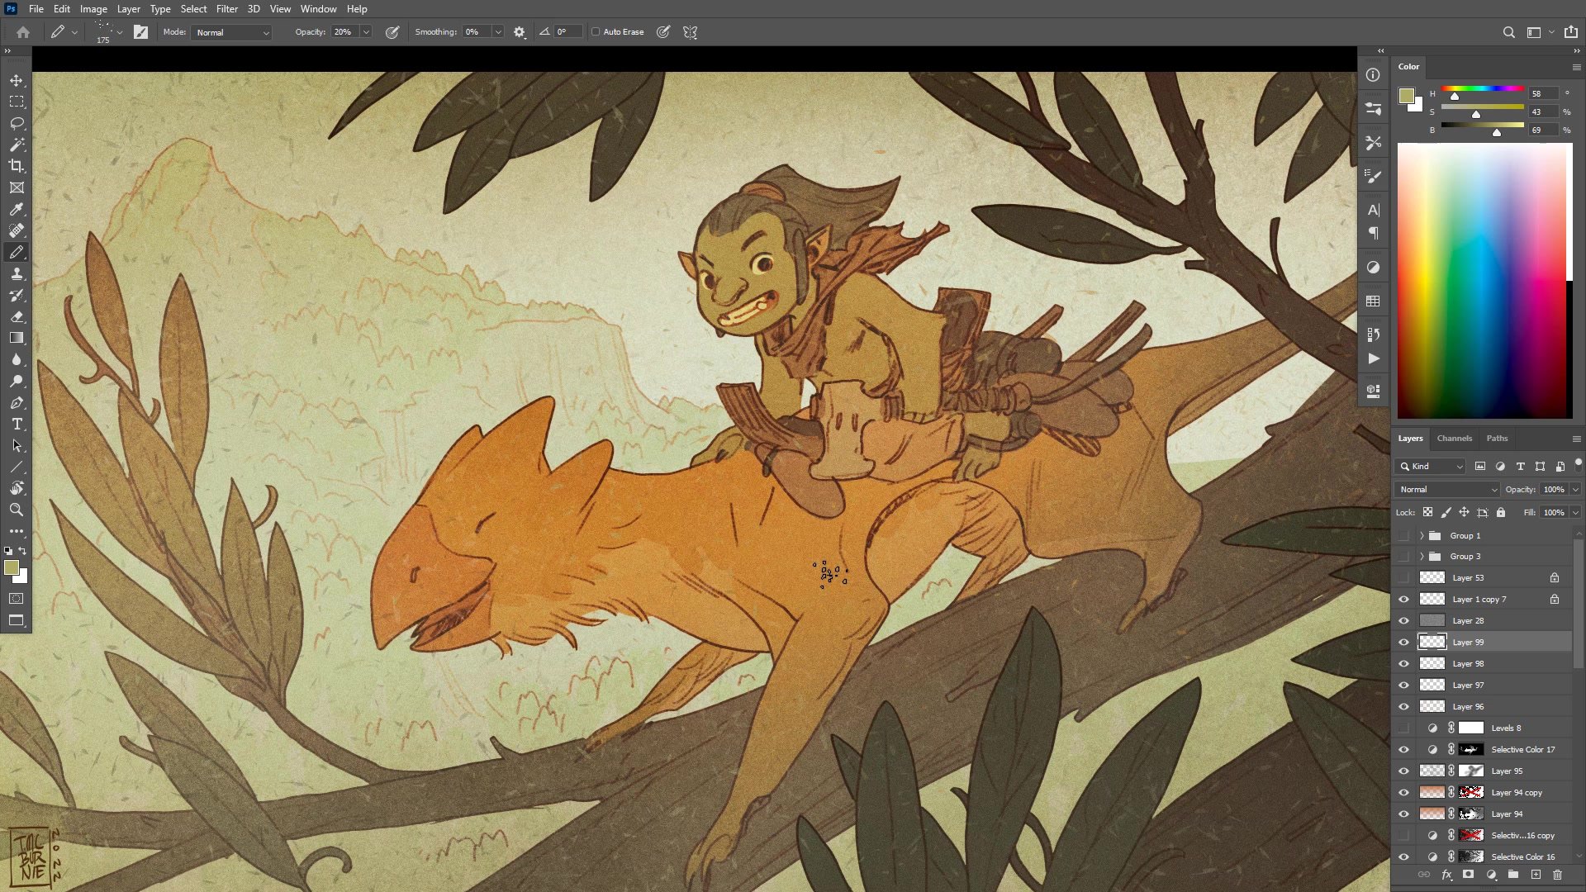Open the layer blend mode Normal dropdown

click(1447, 489)
